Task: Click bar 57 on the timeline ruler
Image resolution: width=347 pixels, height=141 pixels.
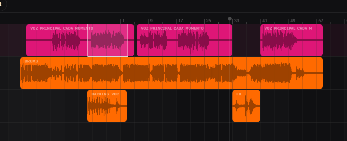Action: pos(321,21)
